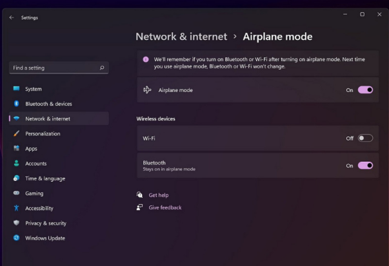Click the search magnifier icon

[x=102, y=68]
